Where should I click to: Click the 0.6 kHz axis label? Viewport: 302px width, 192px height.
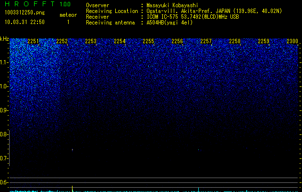click(x=4, y=182)
